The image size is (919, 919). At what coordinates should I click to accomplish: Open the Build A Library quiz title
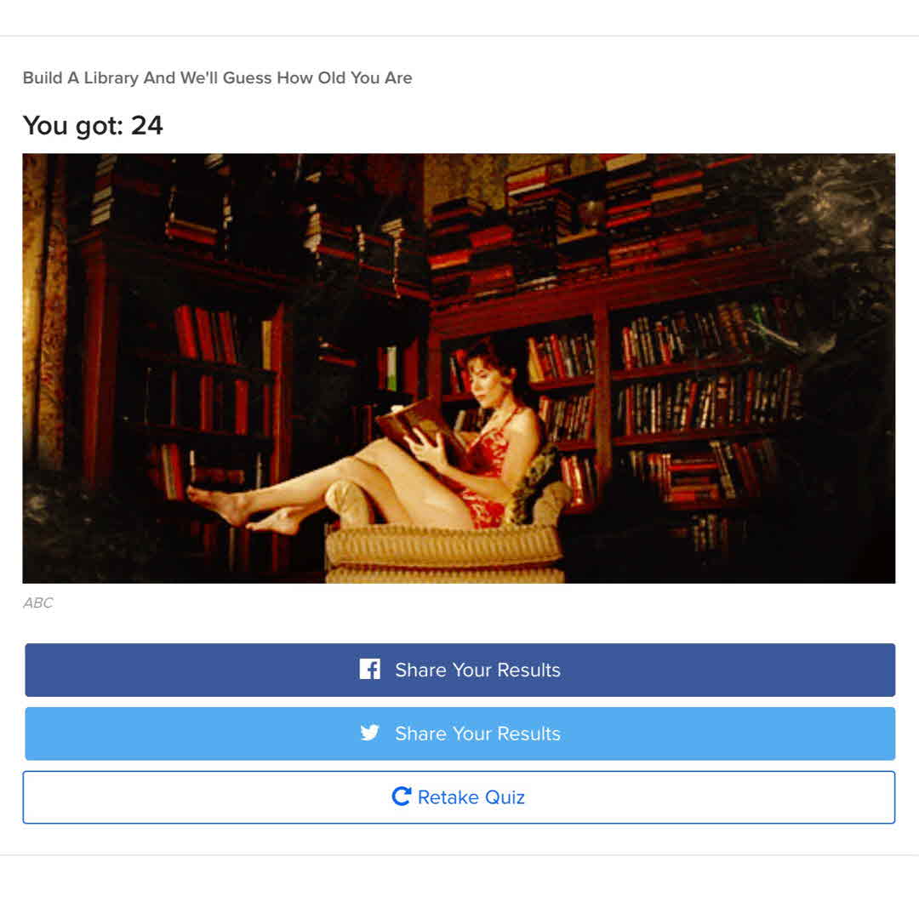click(218, 78)
